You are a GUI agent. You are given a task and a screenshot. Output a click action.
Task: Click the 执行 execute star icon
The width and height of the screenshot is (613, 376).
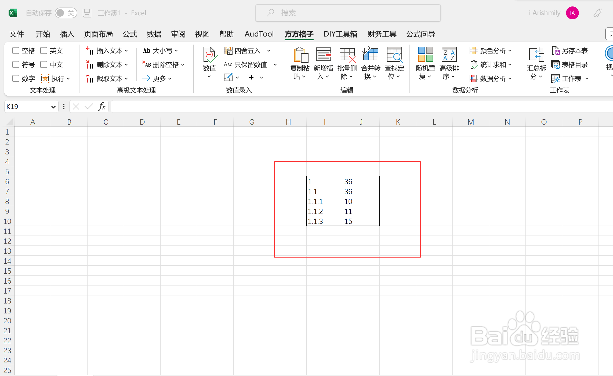click(x=45, y=78)
